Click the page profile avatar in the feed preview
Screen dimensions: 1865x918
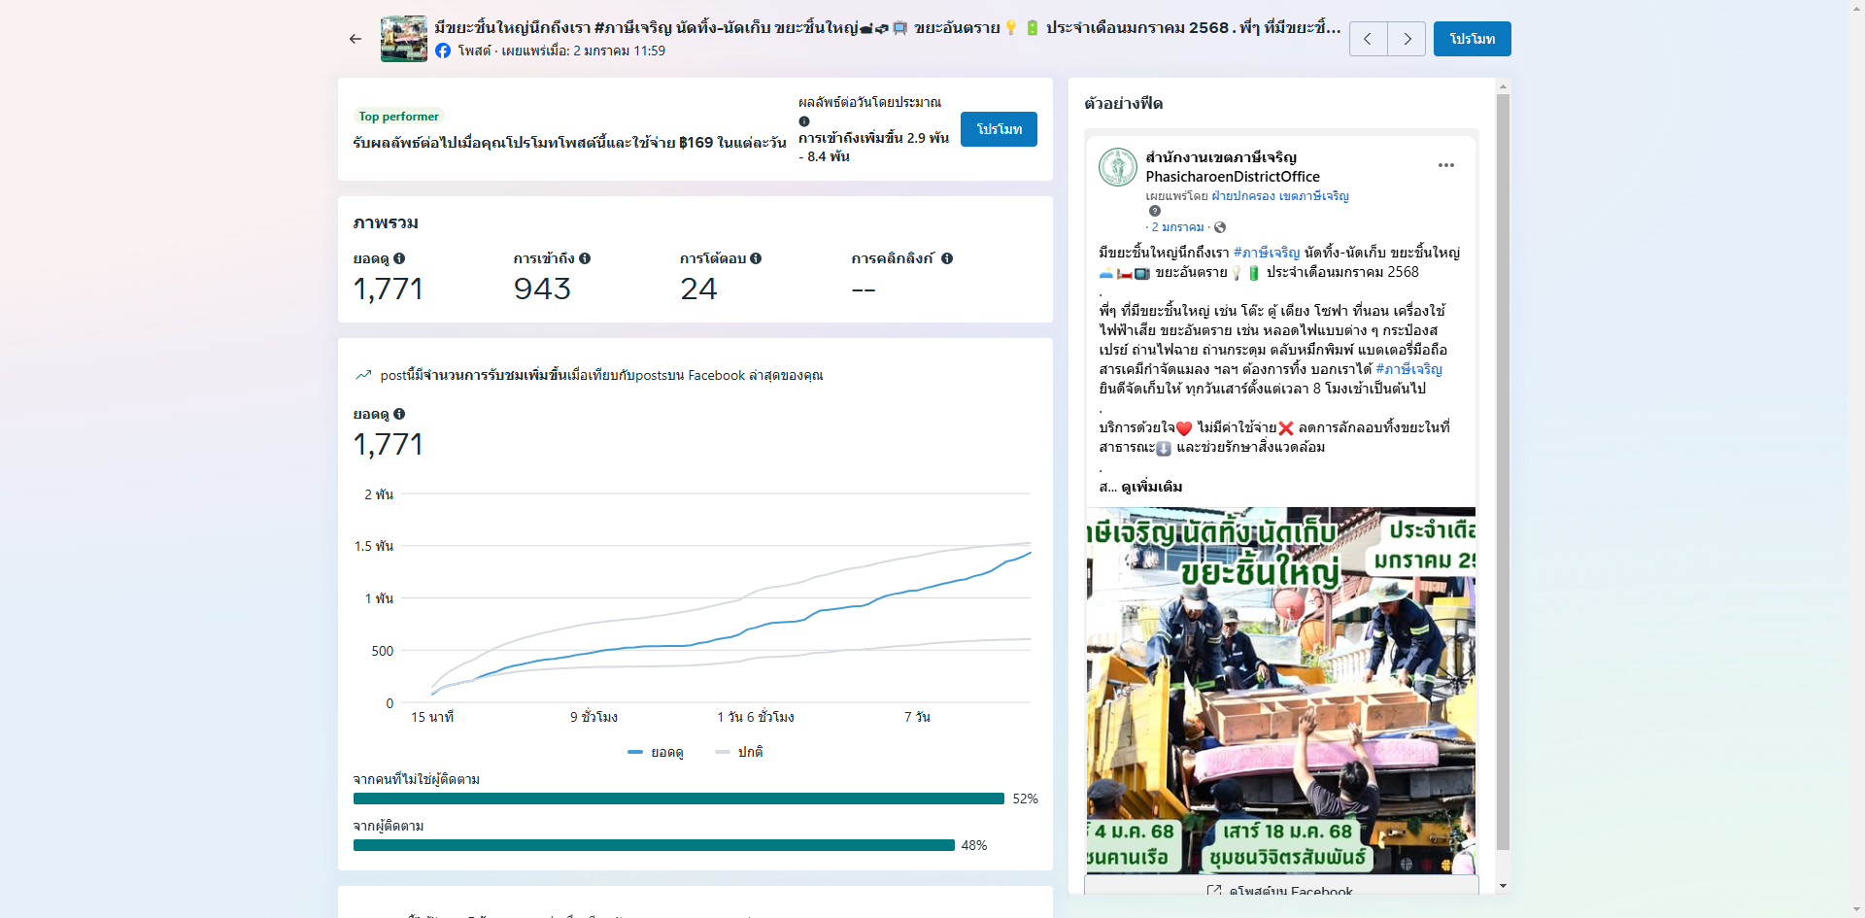1118,167
